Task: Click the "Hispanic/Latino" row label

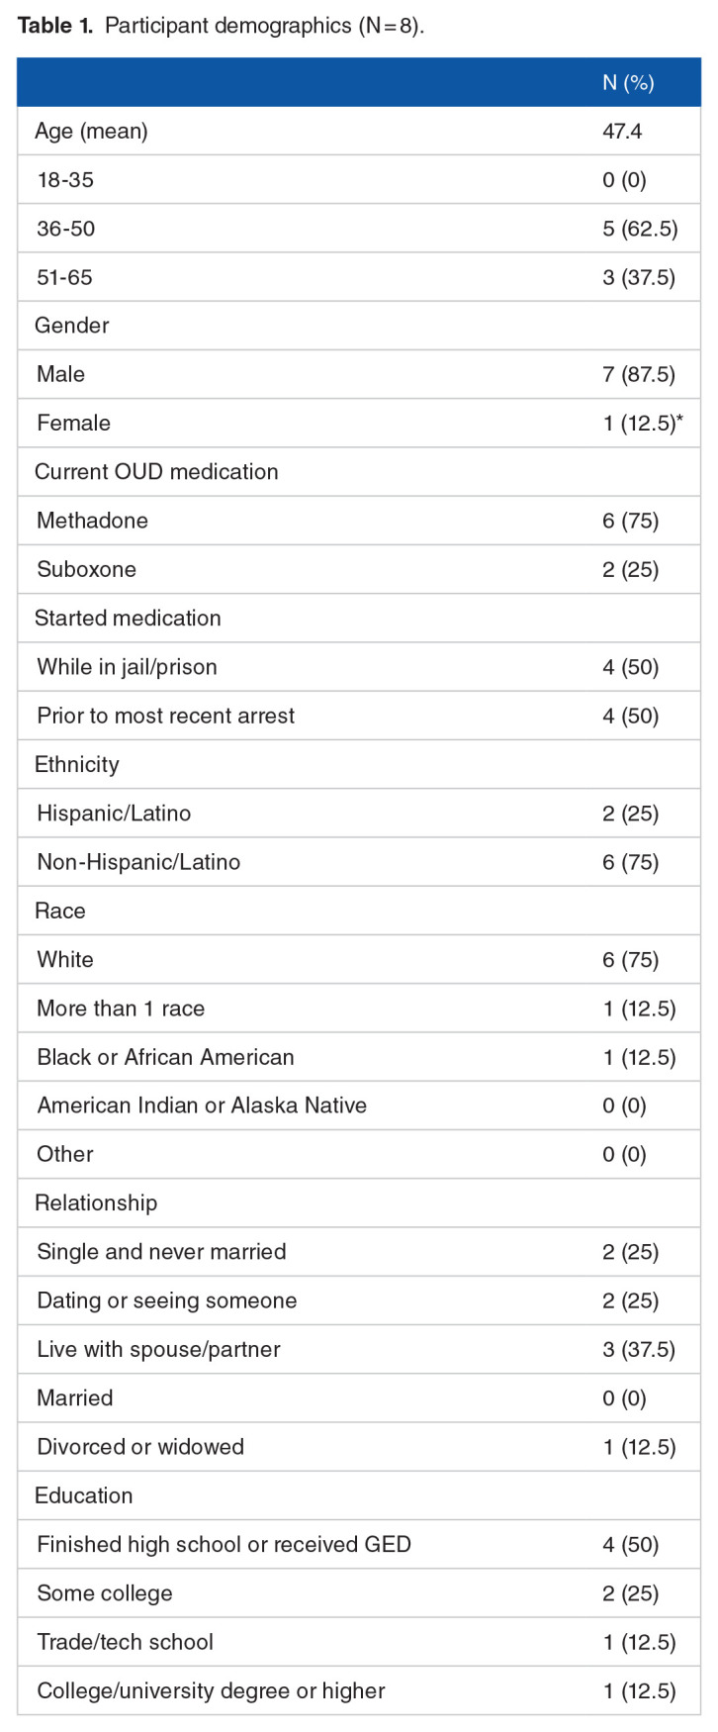Action: point(114,814)
